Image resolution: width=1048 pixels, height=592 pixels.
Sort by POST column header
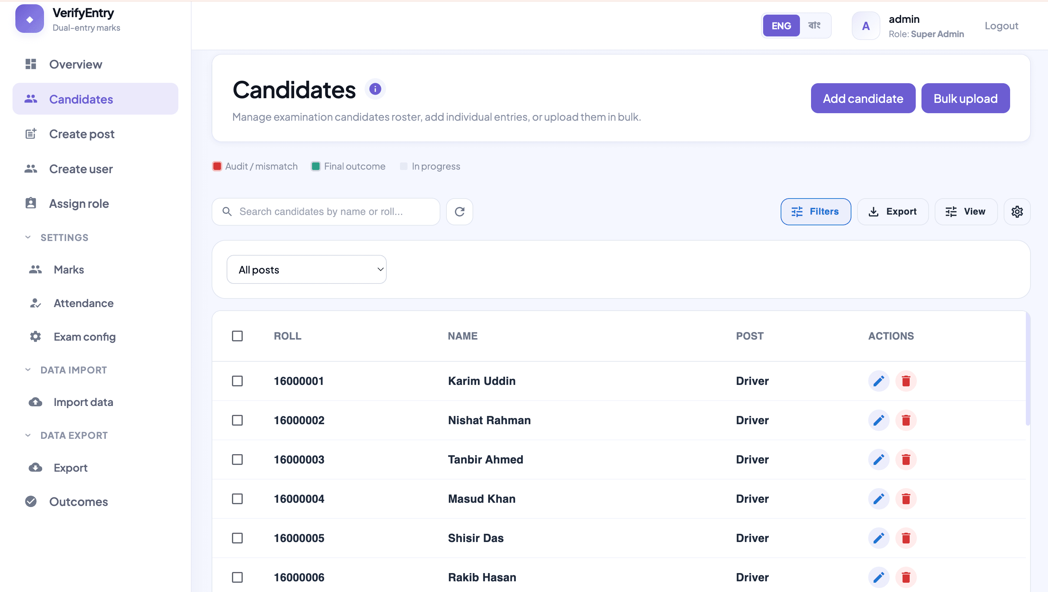[x=749, y=336]
